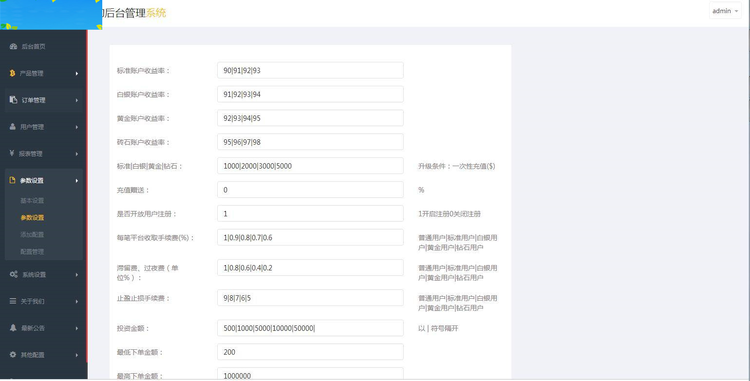
Task: Click the 投资金额 input field
Action: pos(310,328)
